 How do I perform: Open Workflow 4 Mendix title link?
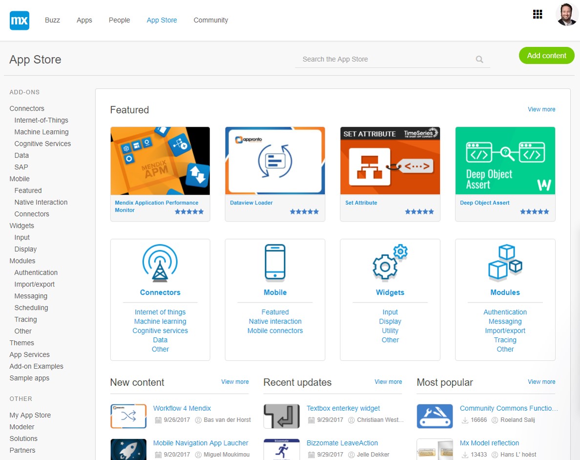182,408
